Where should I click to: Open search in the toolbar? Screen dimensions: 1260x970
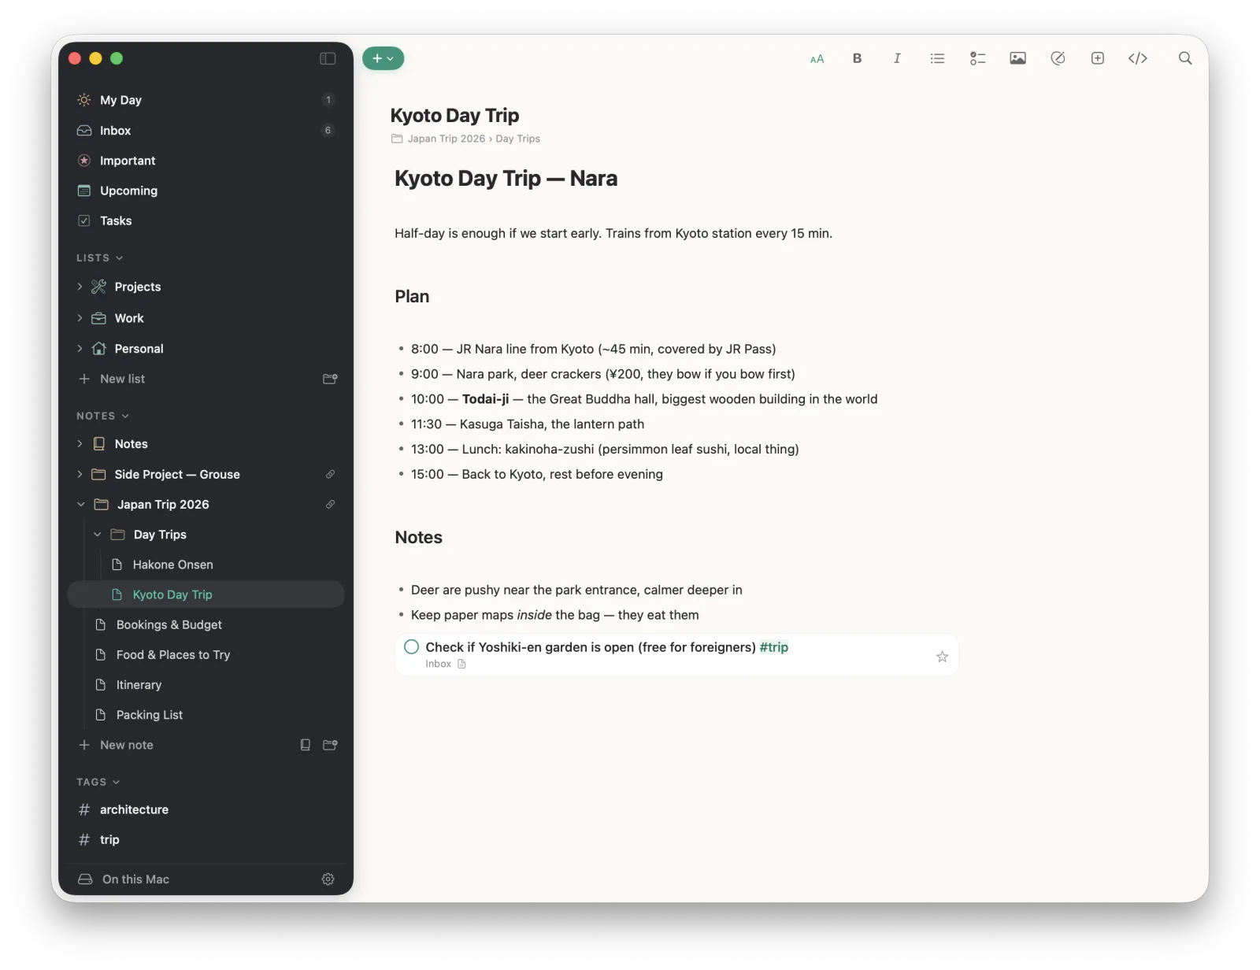1184,58
